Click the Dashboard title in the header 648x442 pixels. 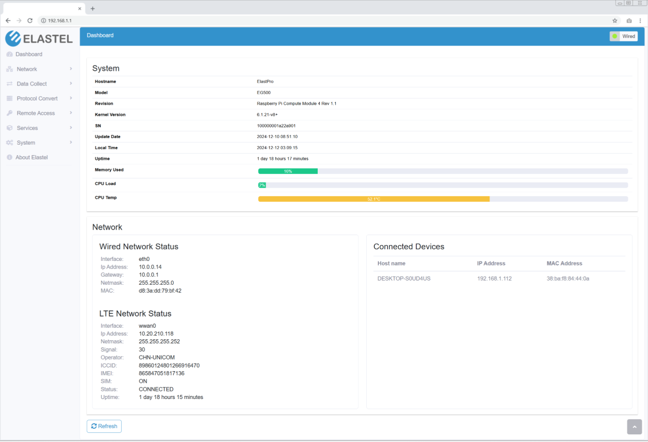[100, 35]
